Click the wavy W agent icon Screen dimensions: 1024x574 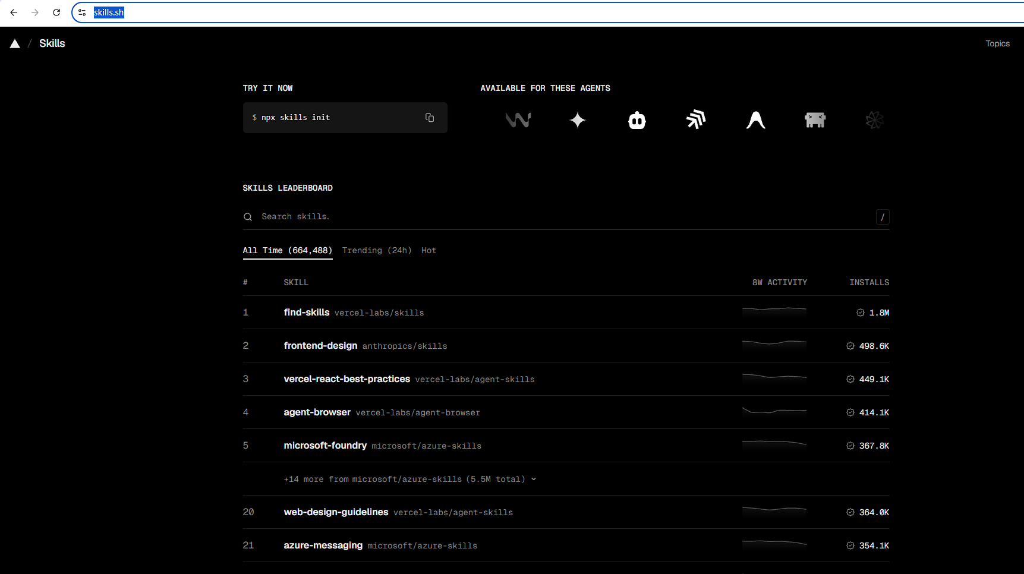518,120
